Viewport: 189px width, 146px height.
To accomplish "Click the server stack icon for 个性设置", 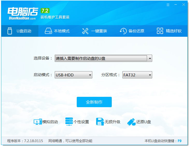I will 69,122.
